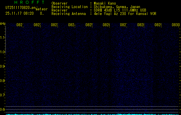Click the 'Observer' label

tap(60, 3)
